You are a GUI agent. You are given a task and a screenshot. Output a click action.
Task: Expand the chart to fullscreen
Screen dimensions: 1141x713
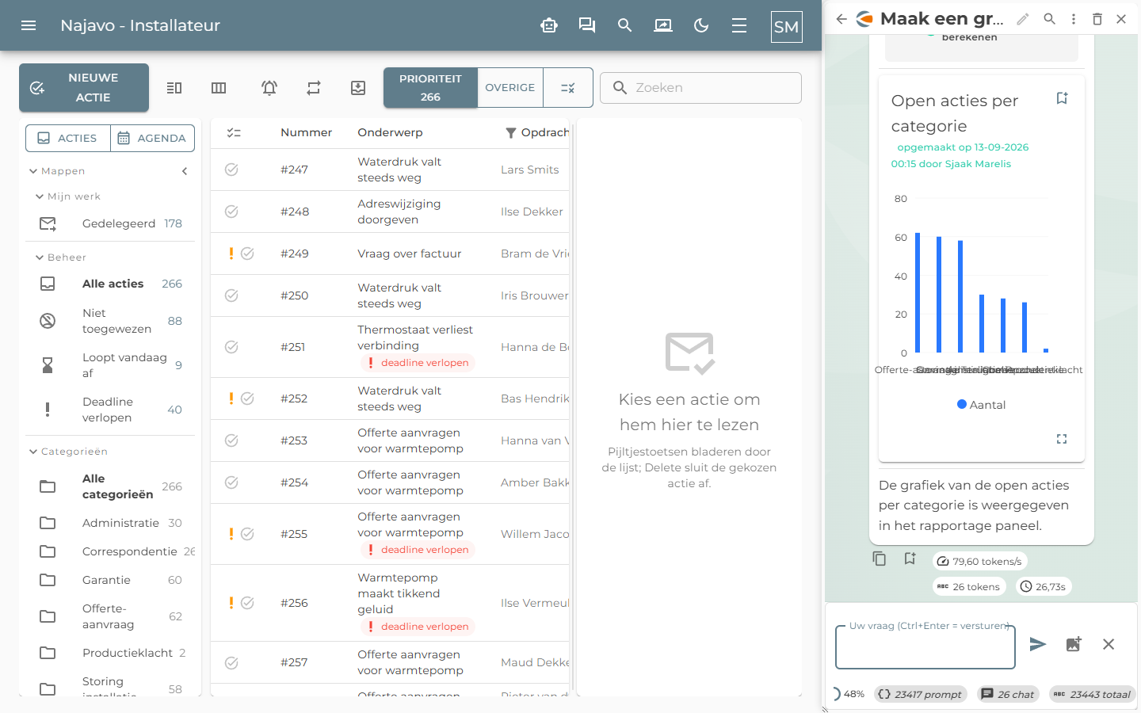tap(1062, 439)
